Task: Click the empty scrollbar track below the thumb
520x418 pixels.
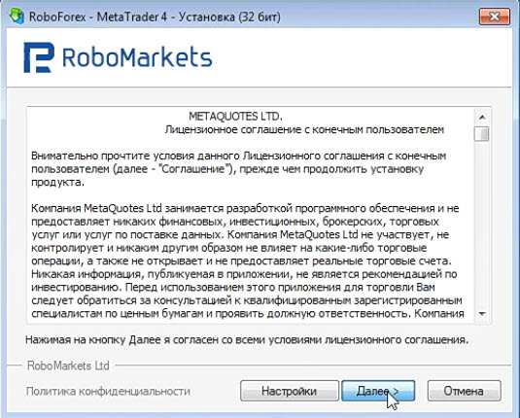Action: pos(482,225)
